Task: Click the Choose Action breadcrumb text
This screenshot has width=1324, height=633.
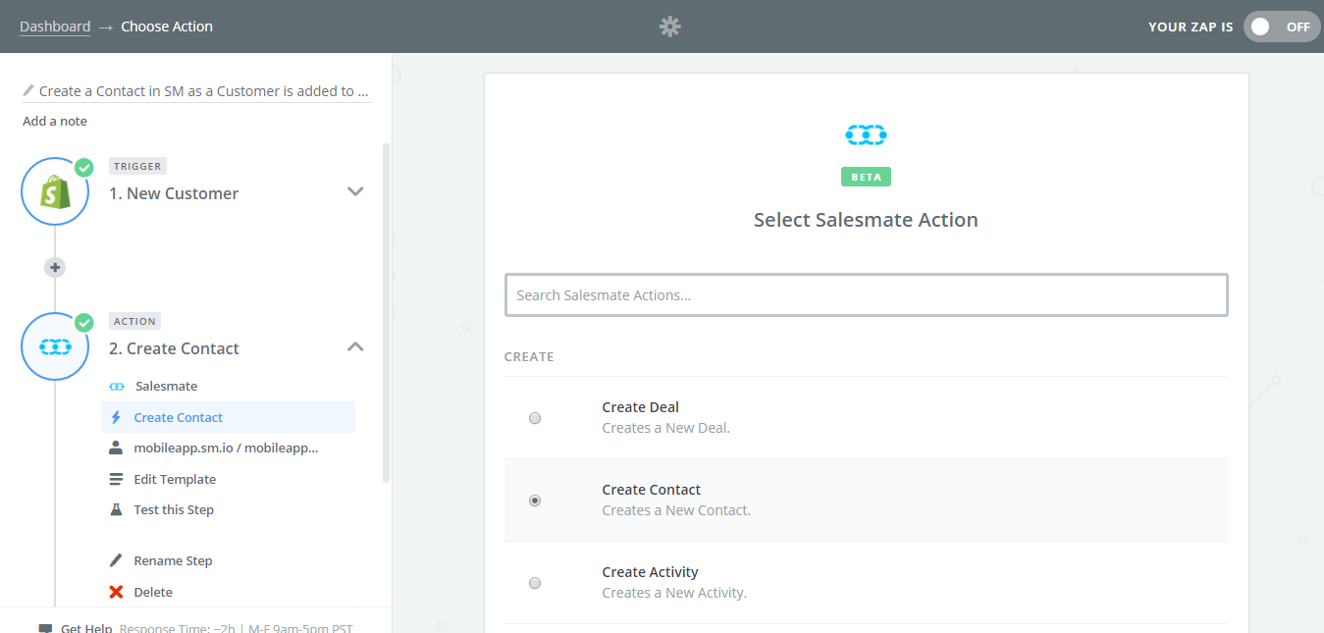Action: click(167, 26)
